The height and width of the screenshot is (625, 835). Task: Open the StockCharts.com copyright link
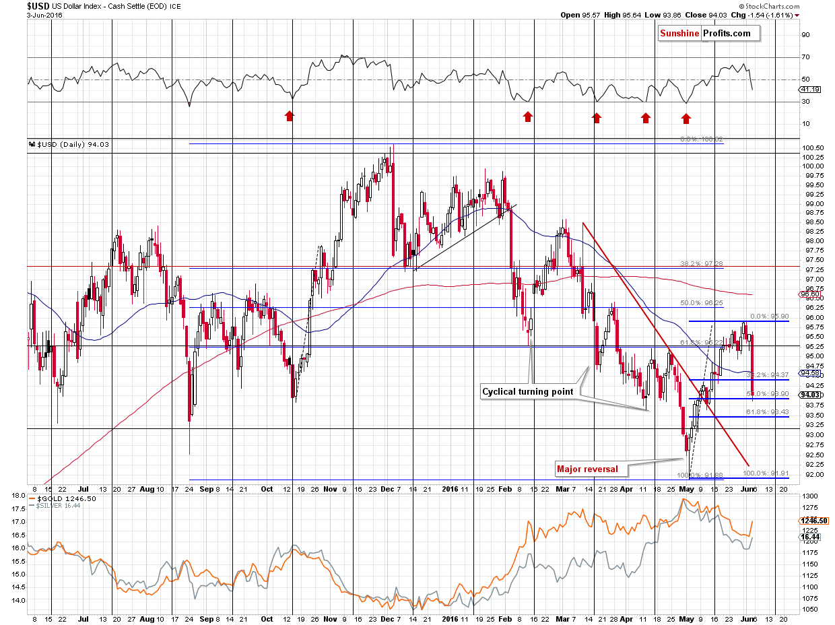[x=769, y=6]
